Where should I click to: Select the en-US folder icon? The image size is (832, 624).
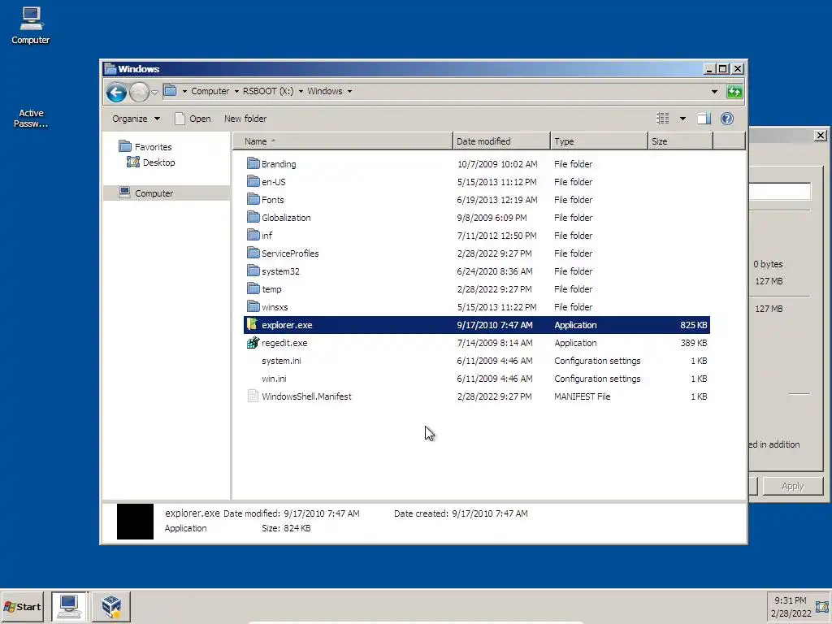pyautogui.click(x=253, y=181)
